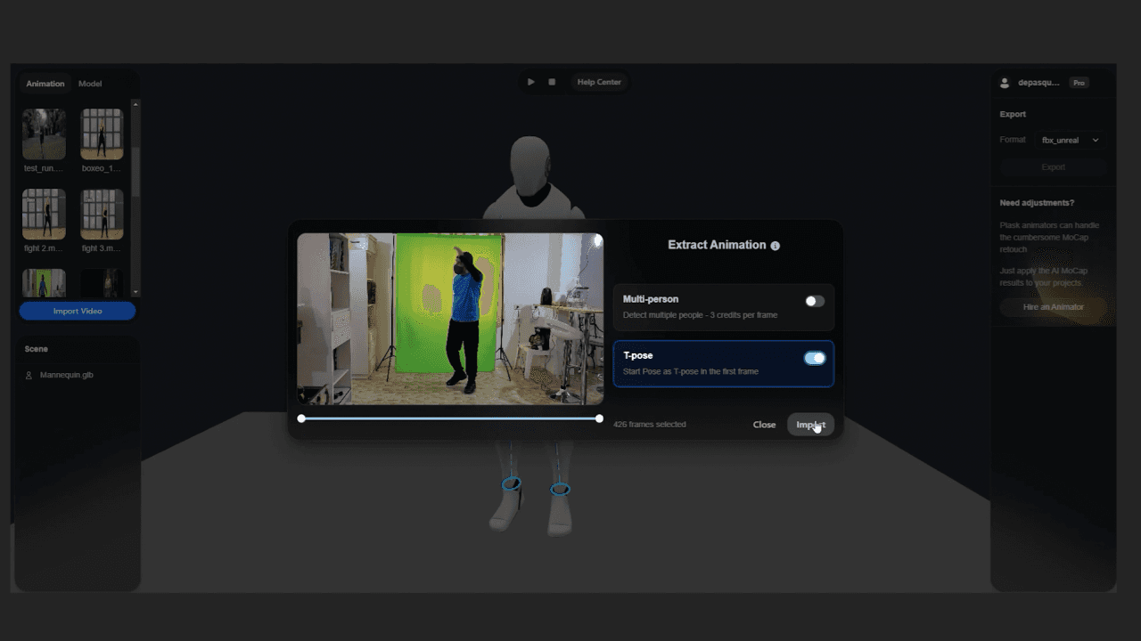Open the export Format dropdown
Viewport: 1141px width, 641px height.
1070,140
